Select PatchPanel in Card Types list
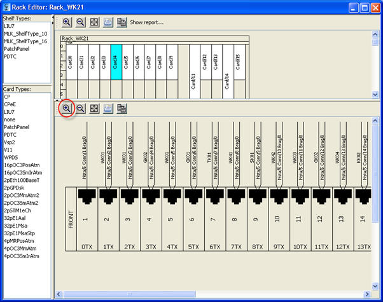The image size is (383, 302). tap(17, 127)
